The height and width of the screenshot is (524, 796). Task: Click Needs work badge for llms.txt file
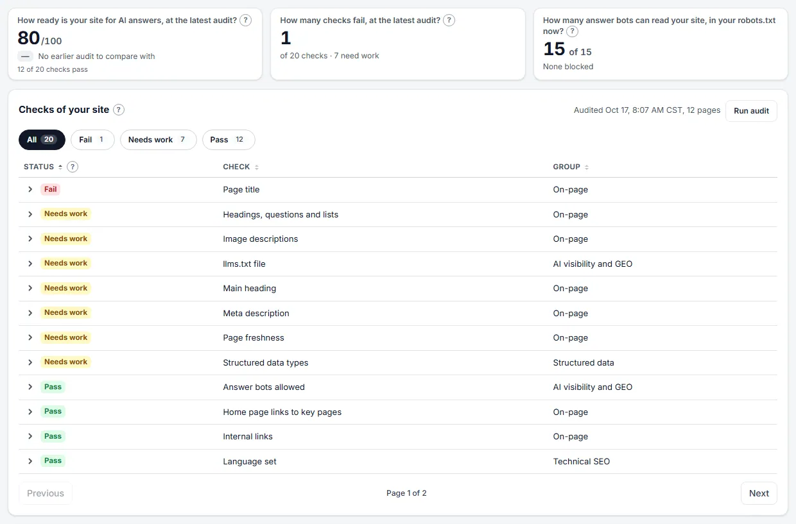[x=65, y=263]
